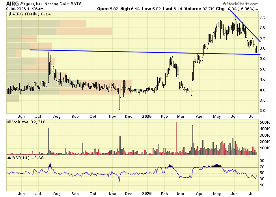Click the 90 RSI axis label

point(262,161)
